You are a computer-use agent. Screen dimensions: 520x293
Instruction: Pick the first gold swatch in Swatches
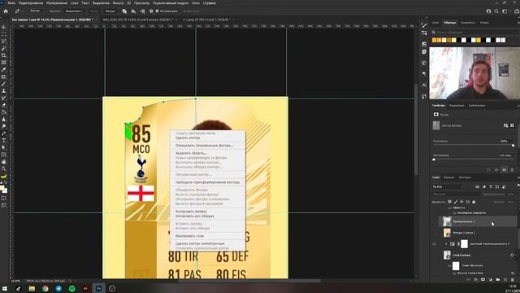pos(434,40)
